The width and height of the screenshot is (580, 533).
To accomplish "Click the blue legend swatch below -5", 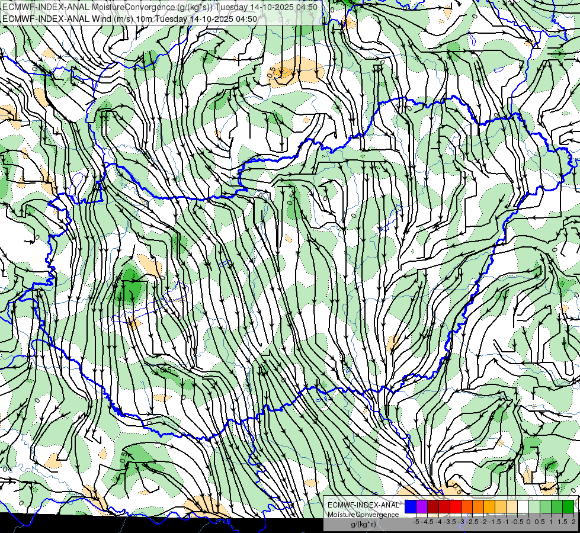I will pyautogui.click(x=411, y=506).
